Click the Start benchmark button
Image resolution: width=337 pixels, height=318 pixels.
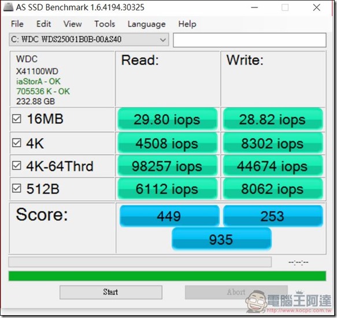click(110, 292)
